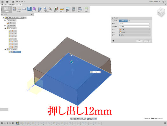Image resolution: width=167 pixels, height=126 pixels.
Task: Toggle lightbulb for the Sketches folder
Action: (8, 49)
